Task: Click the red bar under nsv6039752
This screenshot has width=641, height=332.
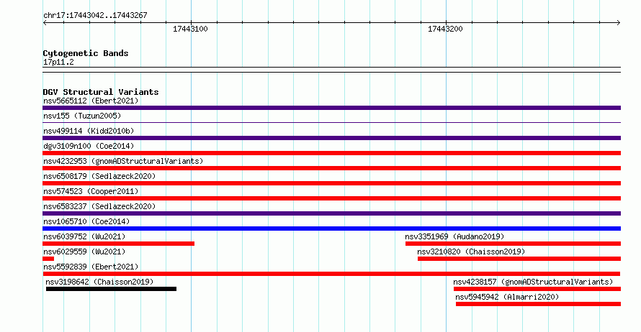Action: coord(119,244)
